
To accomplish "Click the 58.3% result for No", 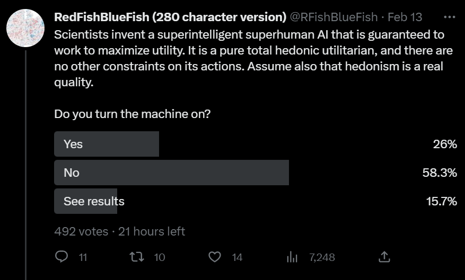I will tap(440, 173).
